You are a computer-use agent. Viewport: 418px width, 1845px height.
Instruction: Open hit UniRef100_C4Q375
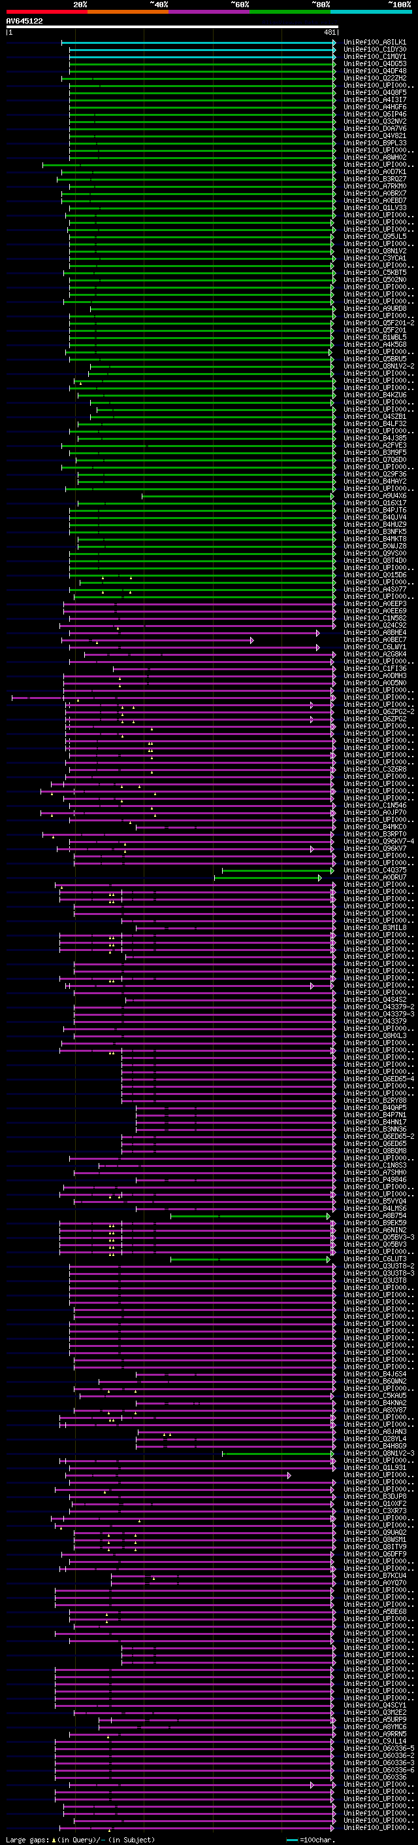(374, 870)
